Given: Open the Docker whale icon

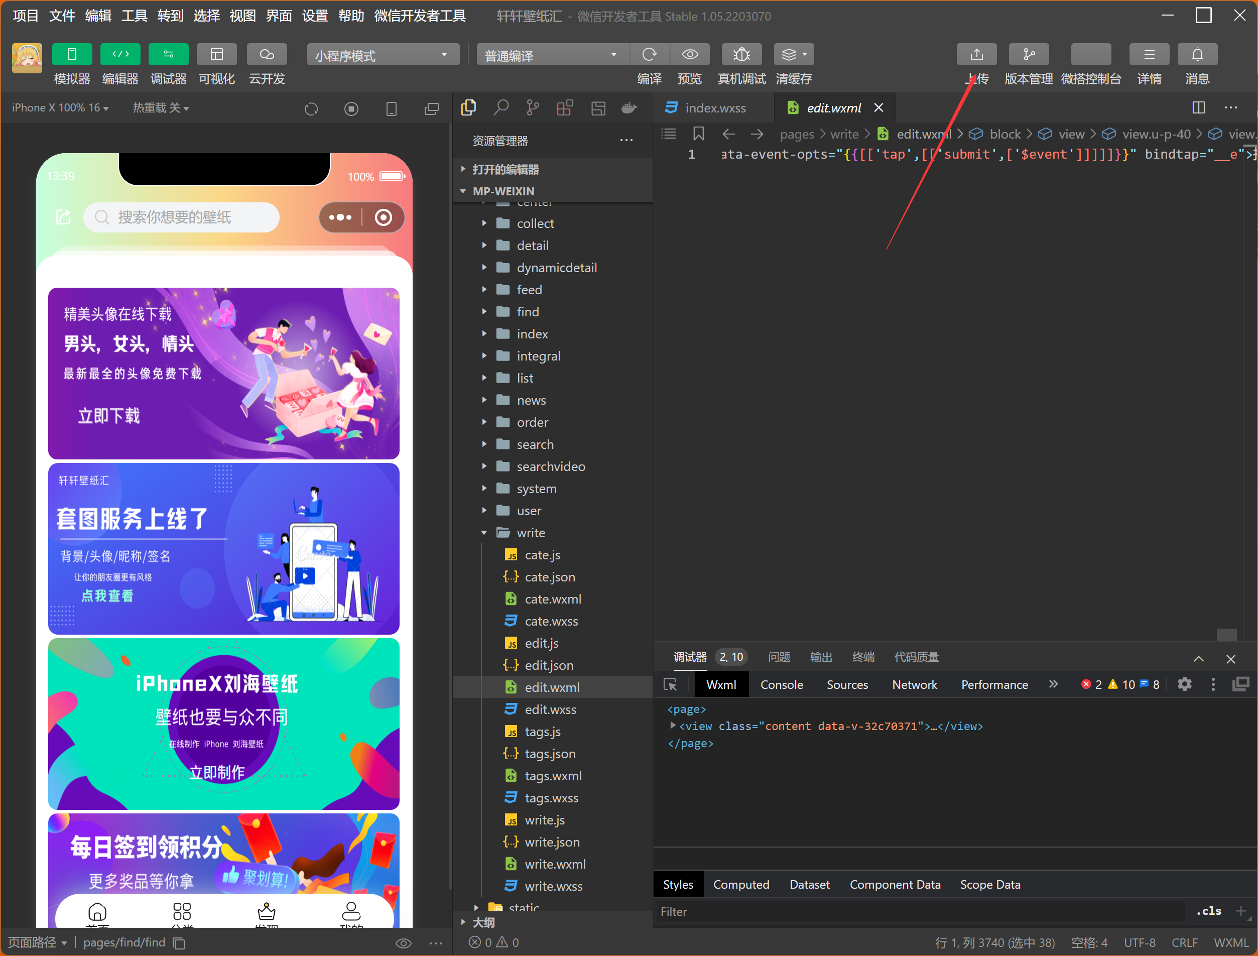Looking at the screenshot, I should pyautogui.click(x=628, y=107).
